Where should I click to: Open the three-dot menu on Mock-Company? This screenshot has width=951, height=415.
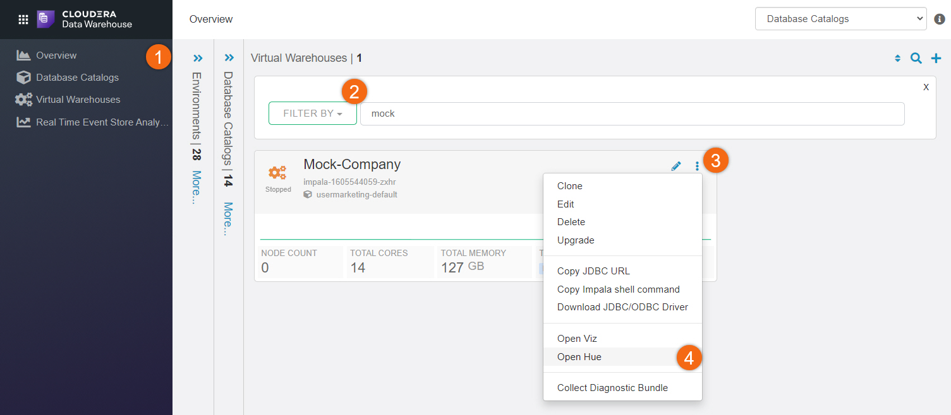(x=697, y=166)
